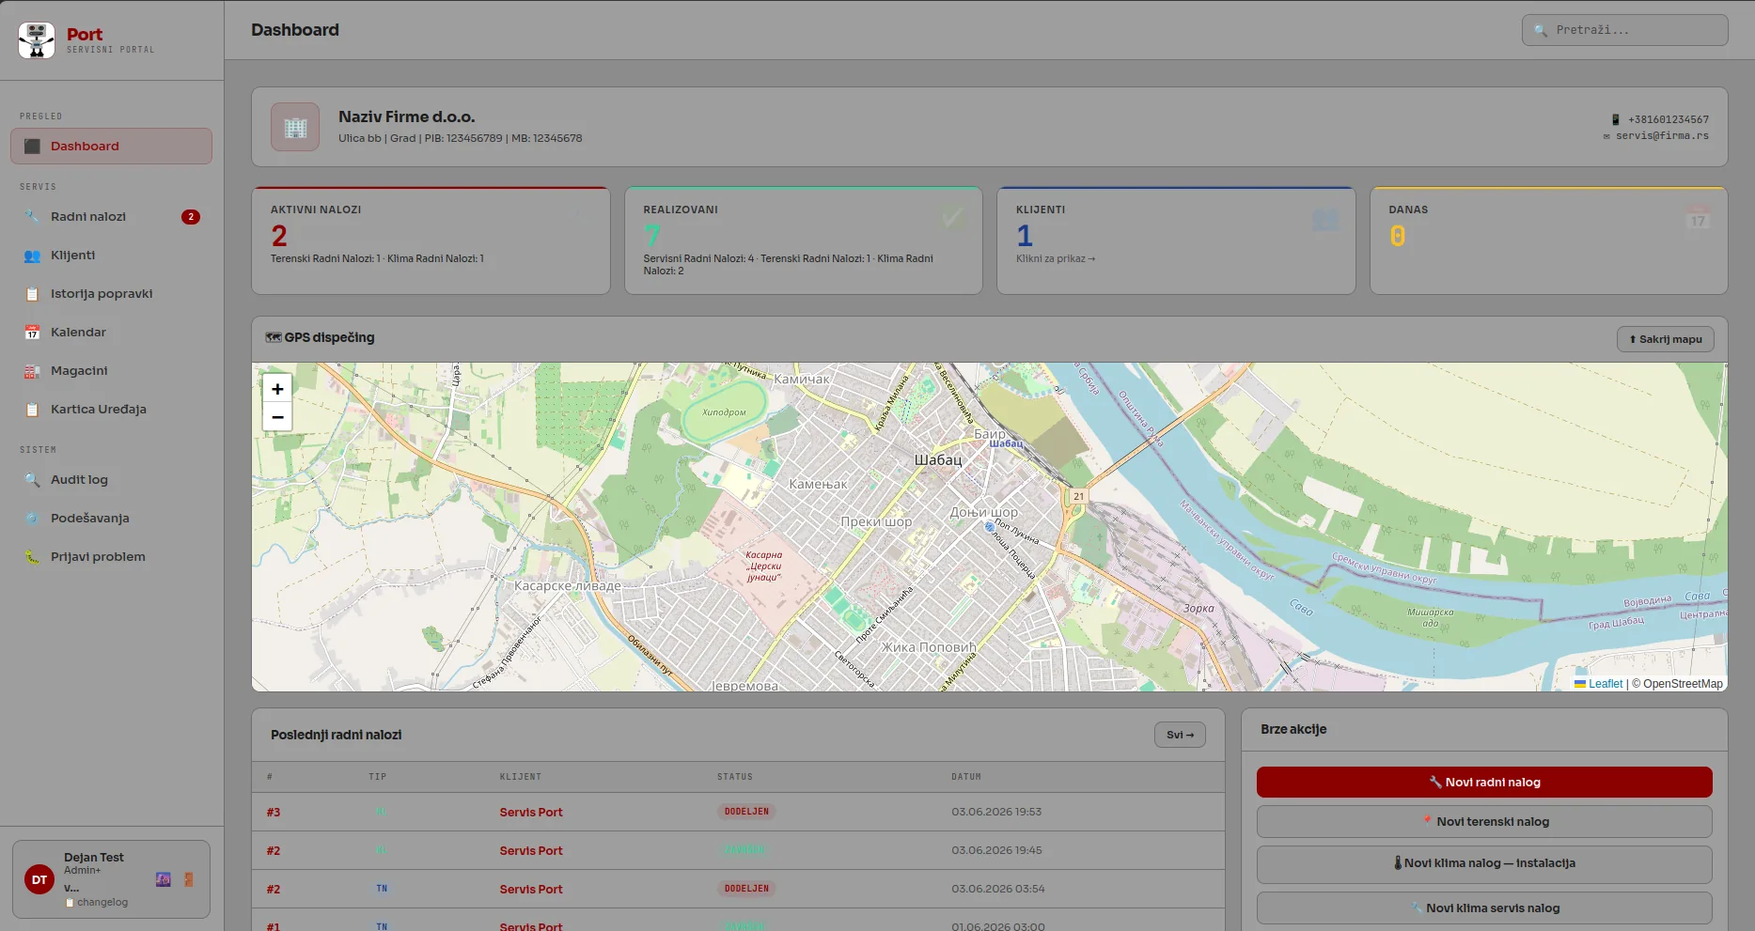Click the Kalendar calendar icon in sidebar
The width and height of the screenshot is (1755, 931).
pyautogui.click(x=32, y=333)
